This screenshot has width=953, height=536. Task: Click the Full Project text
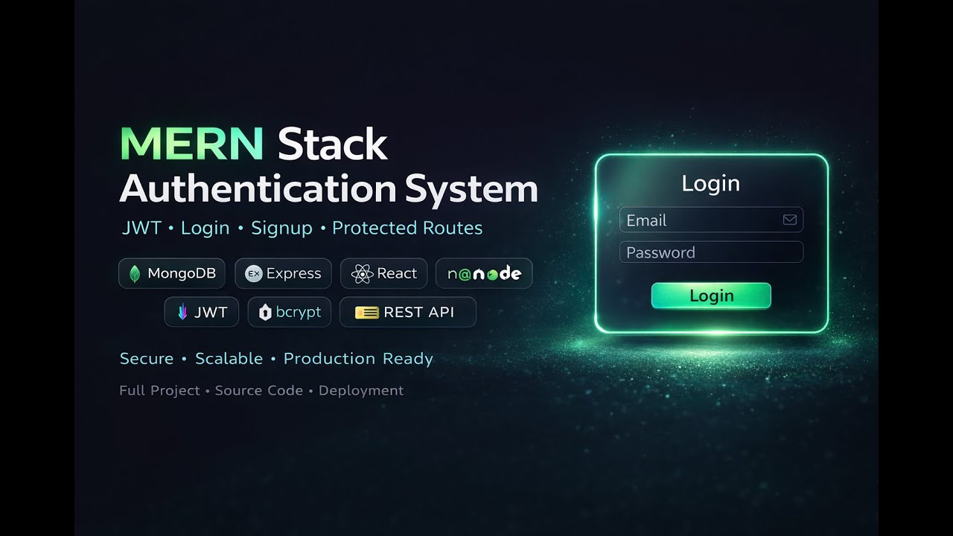159,390
